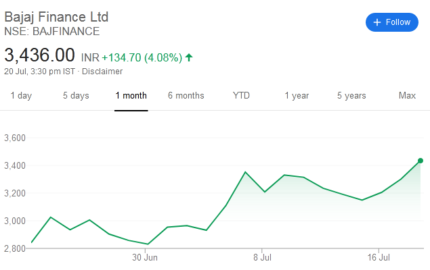Select the active 1 month tab
Viewport: 430px width, 270px height.
pos(131,96)
